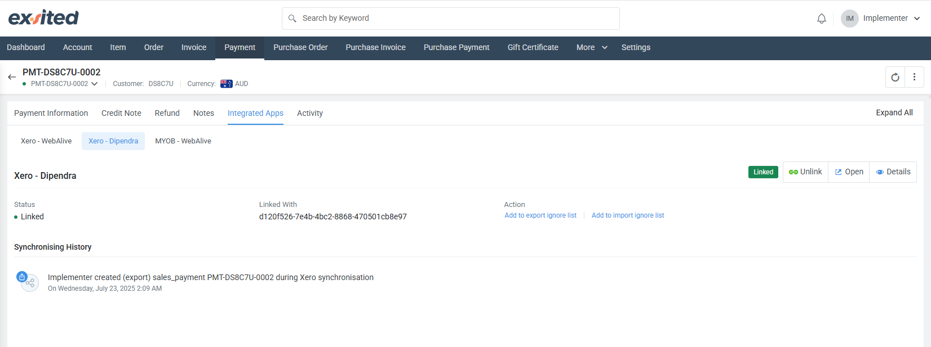This screenshot has height=347, width=931.
Task: Select the Xero - WebAlive sub-tab
Action: point(46,141)
